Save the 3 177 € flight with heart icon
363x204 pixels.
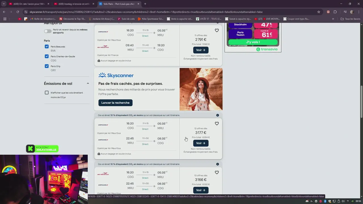click(217, 124)
